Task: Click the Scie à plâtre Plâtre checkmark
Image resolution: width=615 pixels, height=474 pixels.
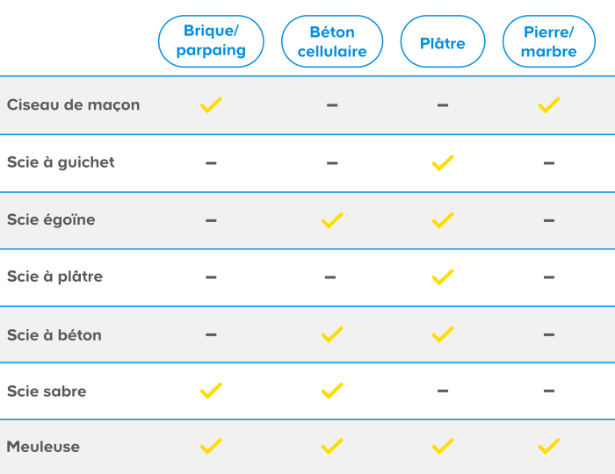Action: point(443,277)
